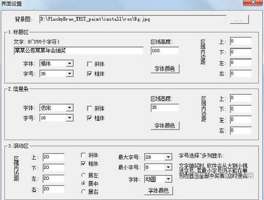This screenshot has width=264, height=200.
Task: Select the 居右 alignment radio button
Action: point(83,192)
